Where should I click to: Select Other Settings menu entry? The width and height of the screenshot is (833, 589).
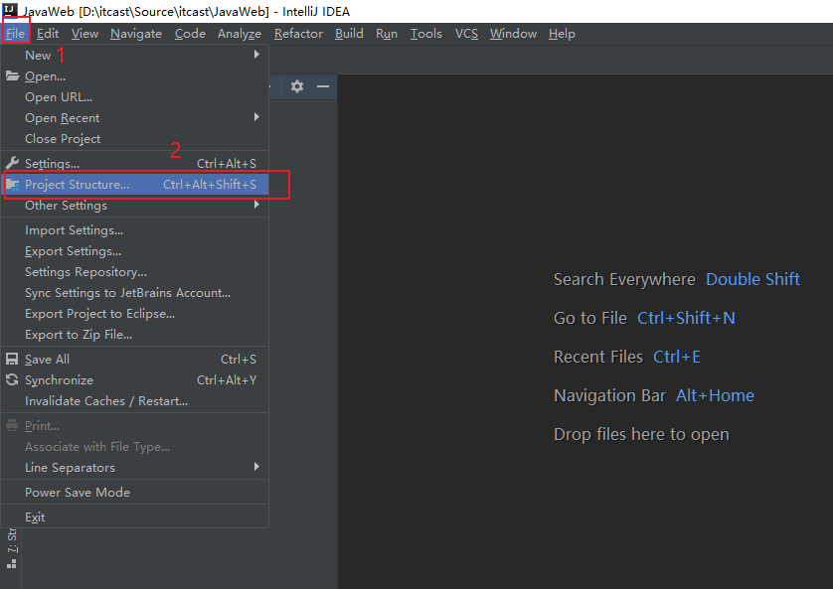135,205
